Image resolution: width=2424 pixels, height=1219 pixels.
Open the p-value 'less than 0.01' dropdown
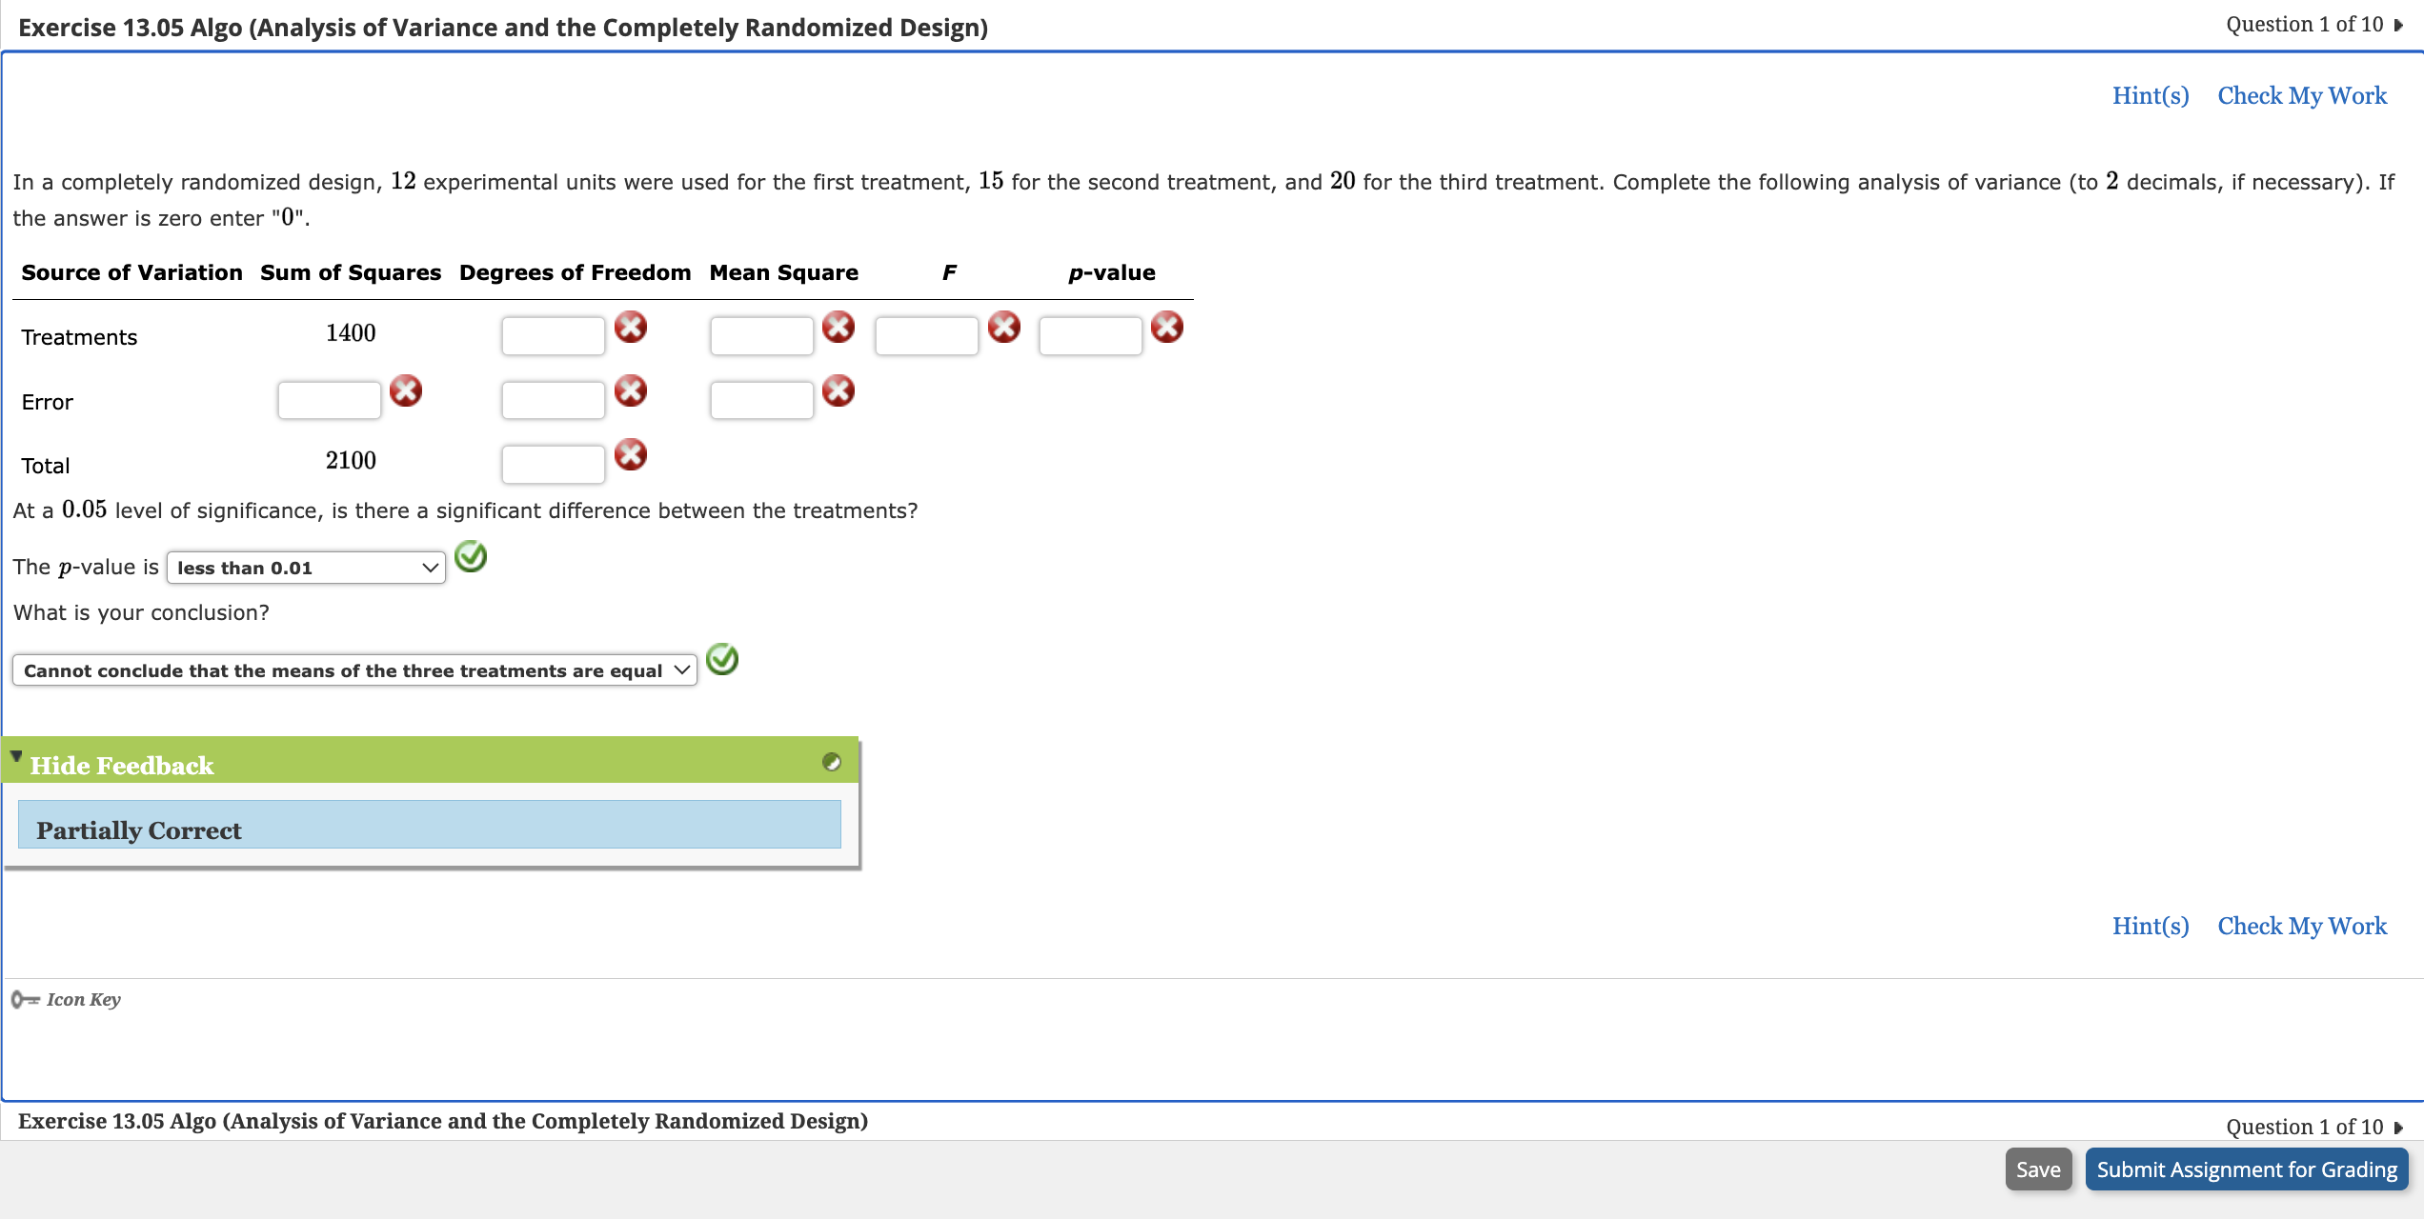(306, 568)
